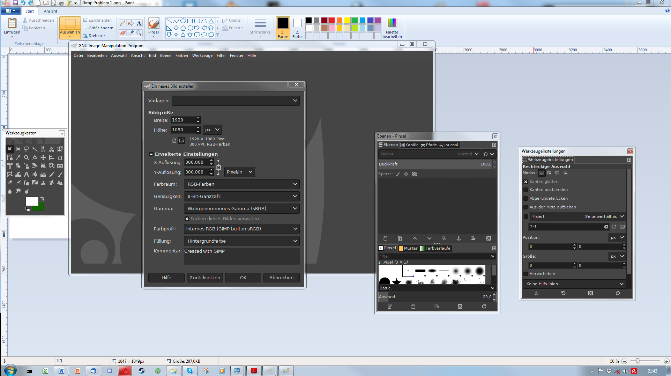This screenshot has height=376, width=671.
Task: Select the Rotate tool in the toolbox
Action: 18,166
